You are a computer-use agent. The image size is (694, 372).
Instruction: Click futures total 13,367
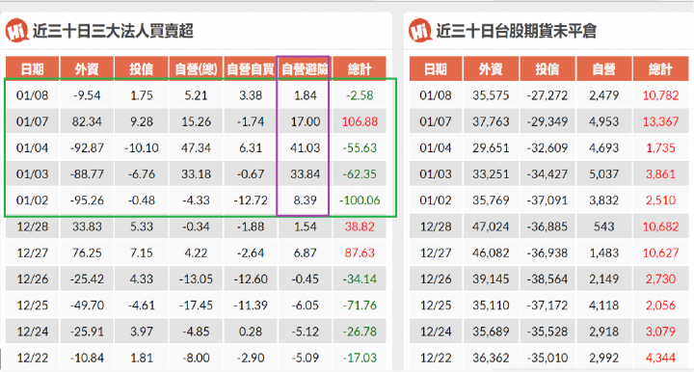tap(660, 121)
